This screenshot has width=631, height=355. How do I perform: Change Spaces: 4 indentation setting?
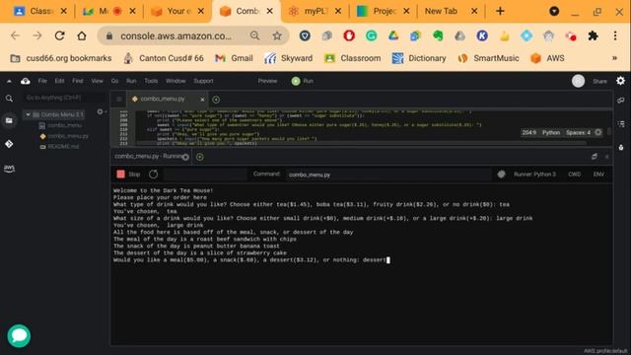pyautogui.click(x=578, y=132)
